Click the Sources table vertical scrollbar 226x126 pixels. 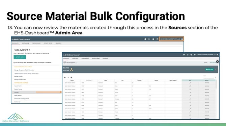pos(216,84)
